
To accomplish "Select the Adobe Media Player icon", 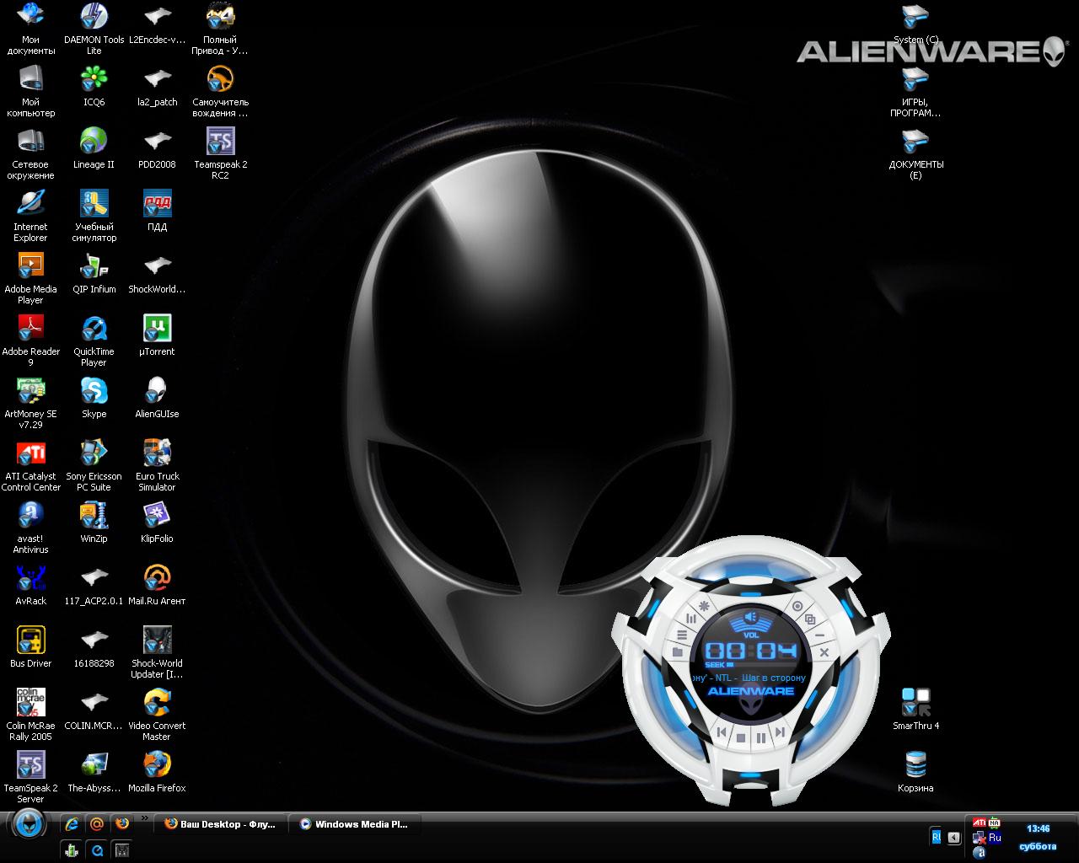I will (31, 278).
